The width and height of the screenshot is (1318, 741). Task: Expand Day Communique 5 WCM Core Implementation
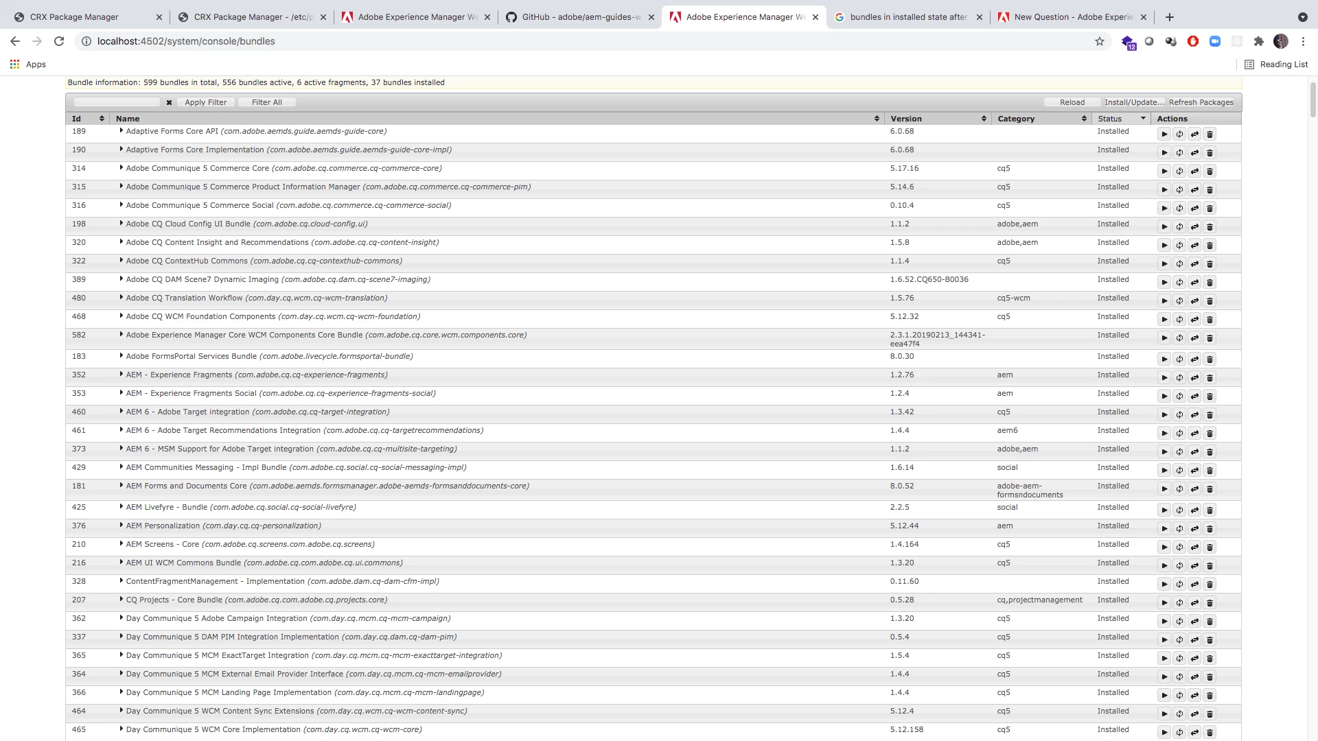tap(122, 729)
